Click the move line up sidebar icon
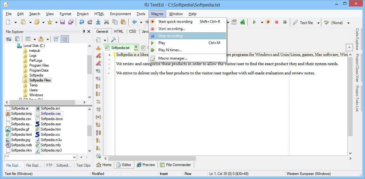This screenshot has height=179, width=365. [x=98, y=86]
